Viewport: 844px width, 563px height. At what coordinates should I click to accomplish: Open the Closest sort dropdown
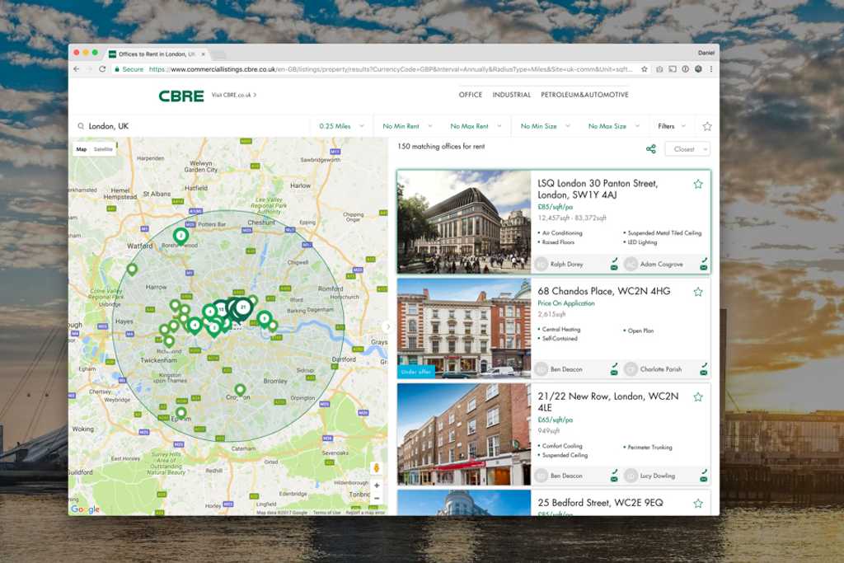(x=687, y=149)
